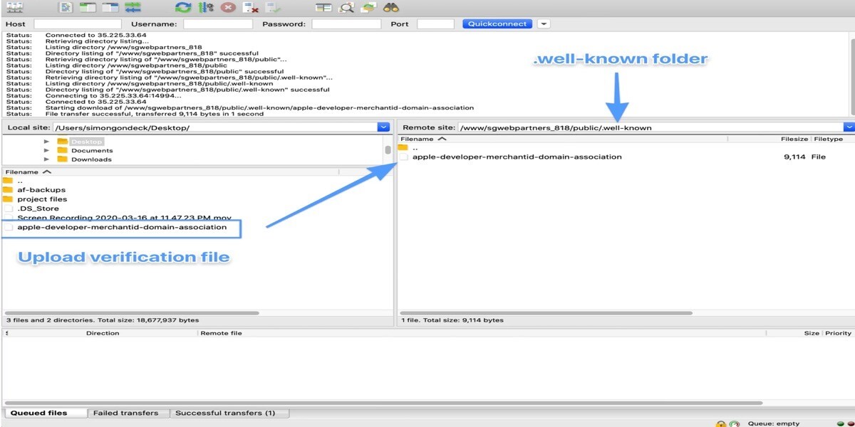Toggle the transfer queue display
Viewport: 855px width, 427px height.
(x=133, y=8)
